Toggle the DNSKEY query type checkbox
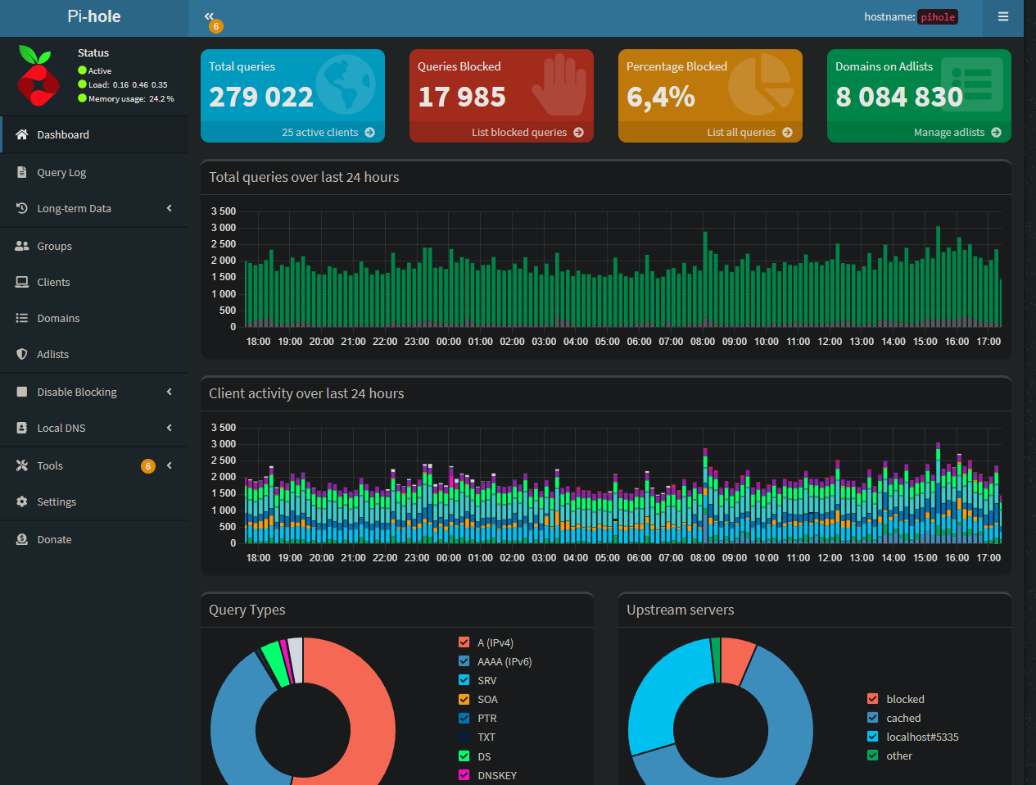The image size is (1036, 785). 464,775
